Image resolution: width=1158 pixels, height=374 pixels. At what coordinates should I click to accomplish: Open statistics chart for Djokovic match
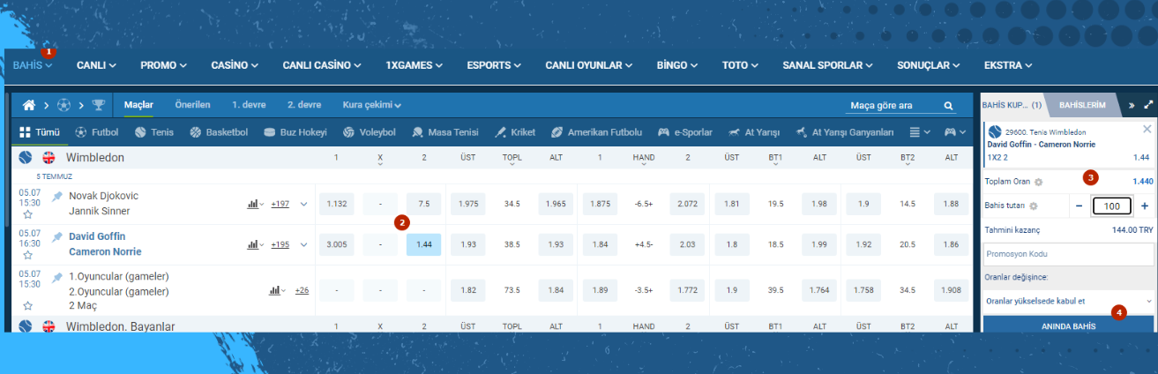[x=255, y=204]
